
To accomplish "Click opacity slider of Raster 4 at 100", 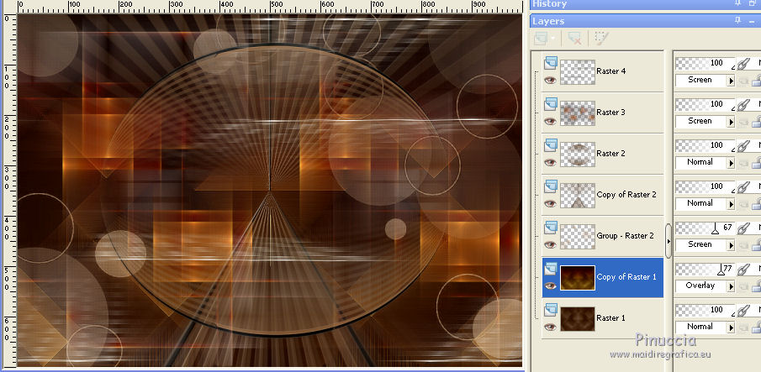I will [705, 63].
